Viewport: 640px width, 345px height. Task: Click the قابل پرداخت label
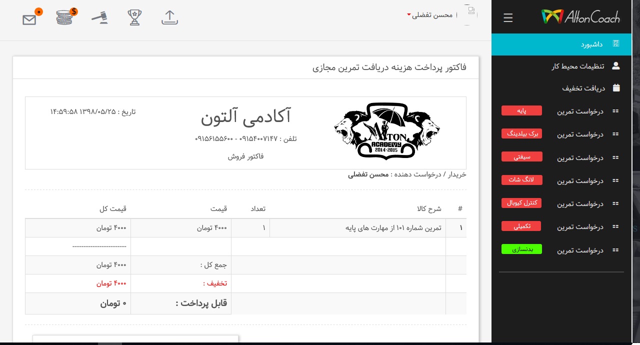(201, 303)
